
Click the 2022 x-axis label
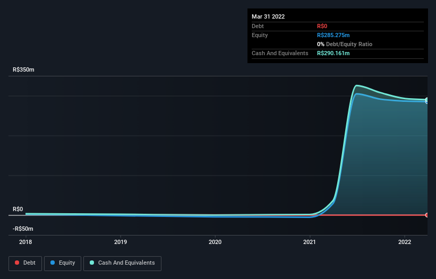pos(405,242)
